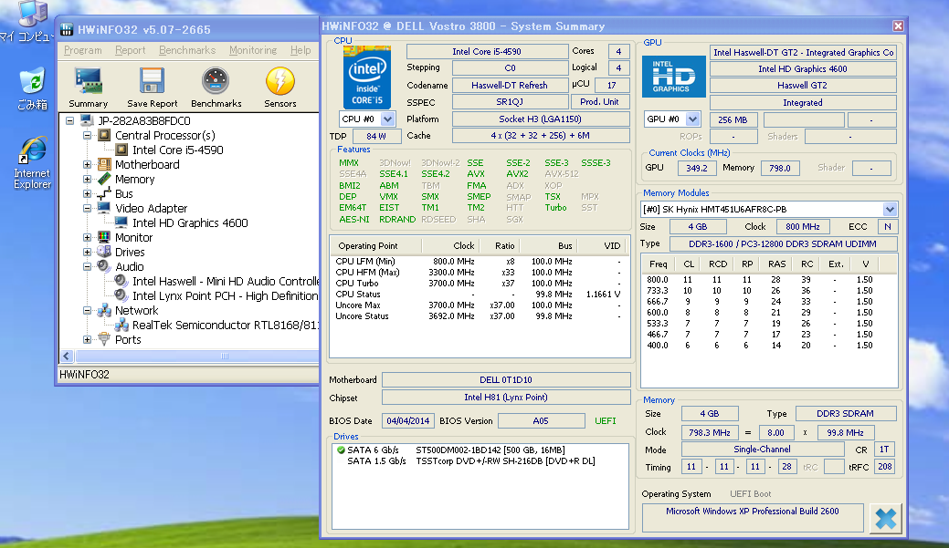Expand the Motherboard node
The image size is (949, 548).
(87, 164)
